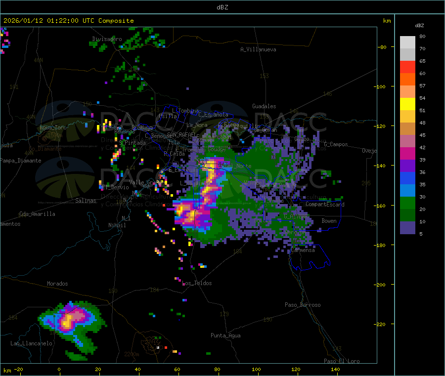445x376 pixels.
Task: Click the Punta_Agua map label
Action: (x=225, y=335)
